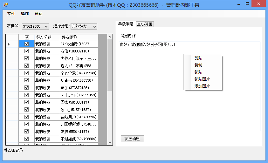
Task: Open the 文件 menu
Action: click(x=11, y=13)
